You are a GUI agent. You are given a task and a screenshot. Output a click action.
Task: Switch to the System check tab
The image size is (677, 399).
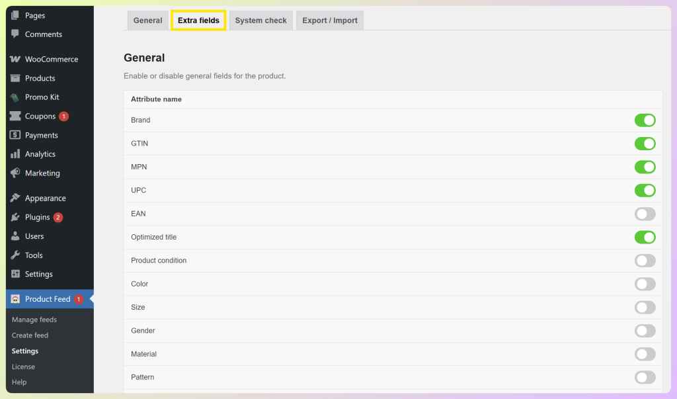coord(260,20)
